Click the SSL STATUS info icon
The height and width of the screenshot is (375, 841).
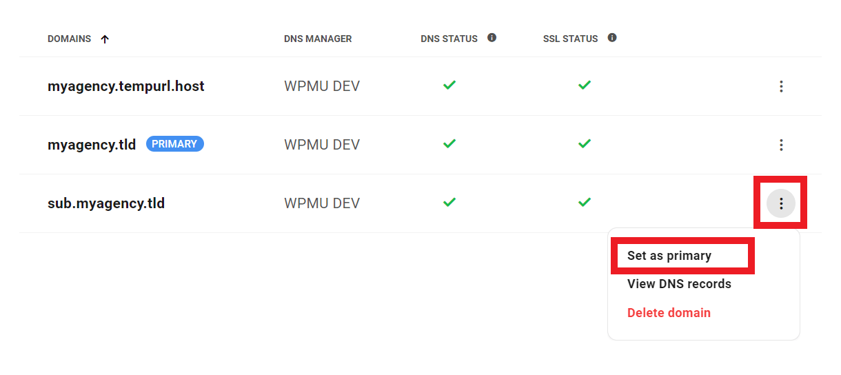click(x=612, y=38)
